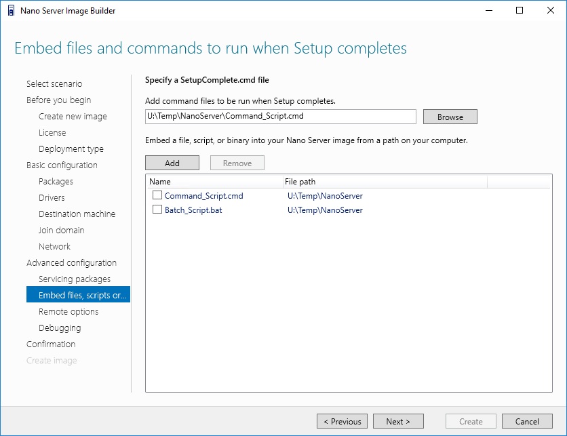The image size is (567, 436).
Task: Select the Batch_Script.bat file name
Action: click(193, 210)
